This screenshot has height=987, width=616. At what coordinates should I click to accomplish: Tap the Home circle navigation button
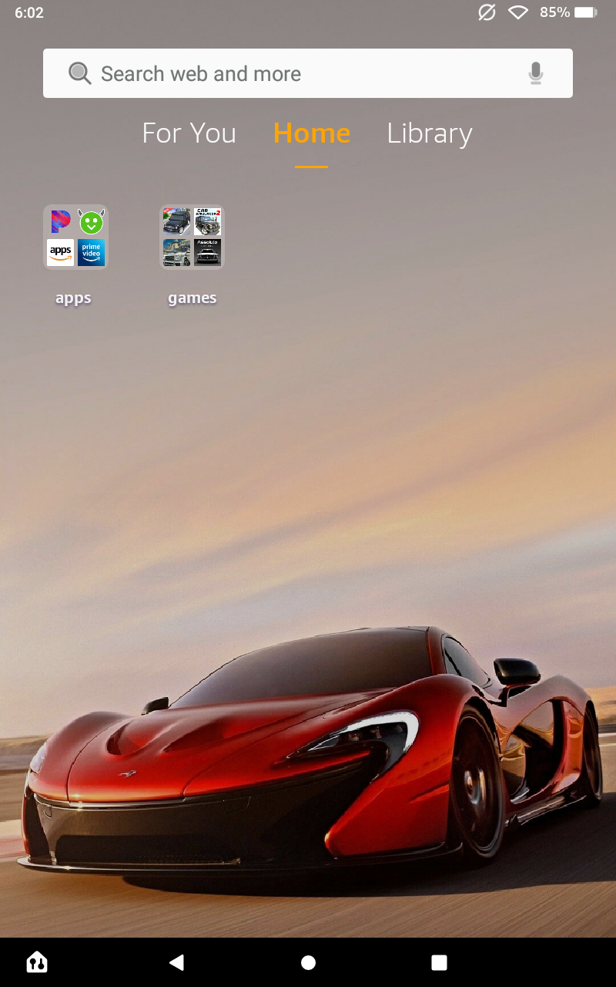click(x=308, y=962)
